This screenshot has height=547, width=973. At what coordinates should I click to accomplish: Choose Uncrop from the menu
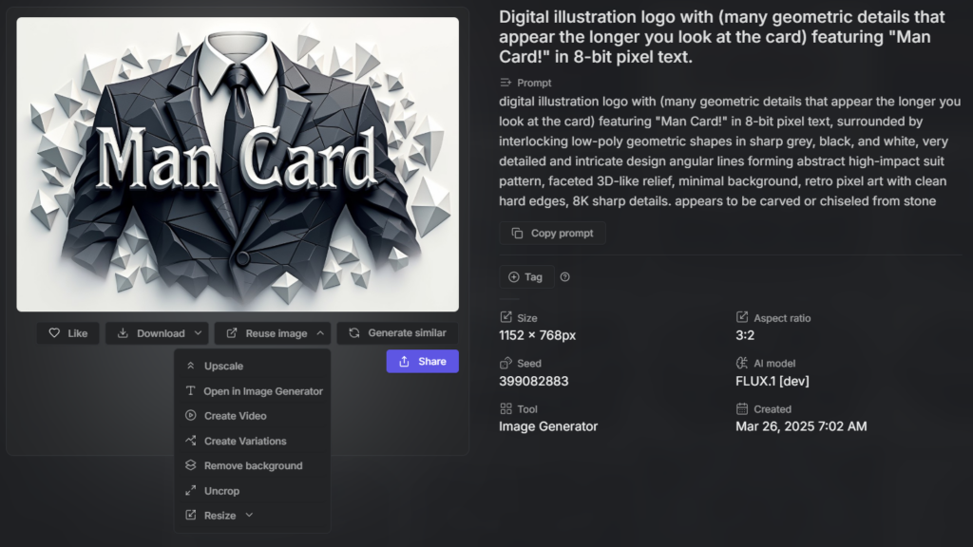point(252,491)
